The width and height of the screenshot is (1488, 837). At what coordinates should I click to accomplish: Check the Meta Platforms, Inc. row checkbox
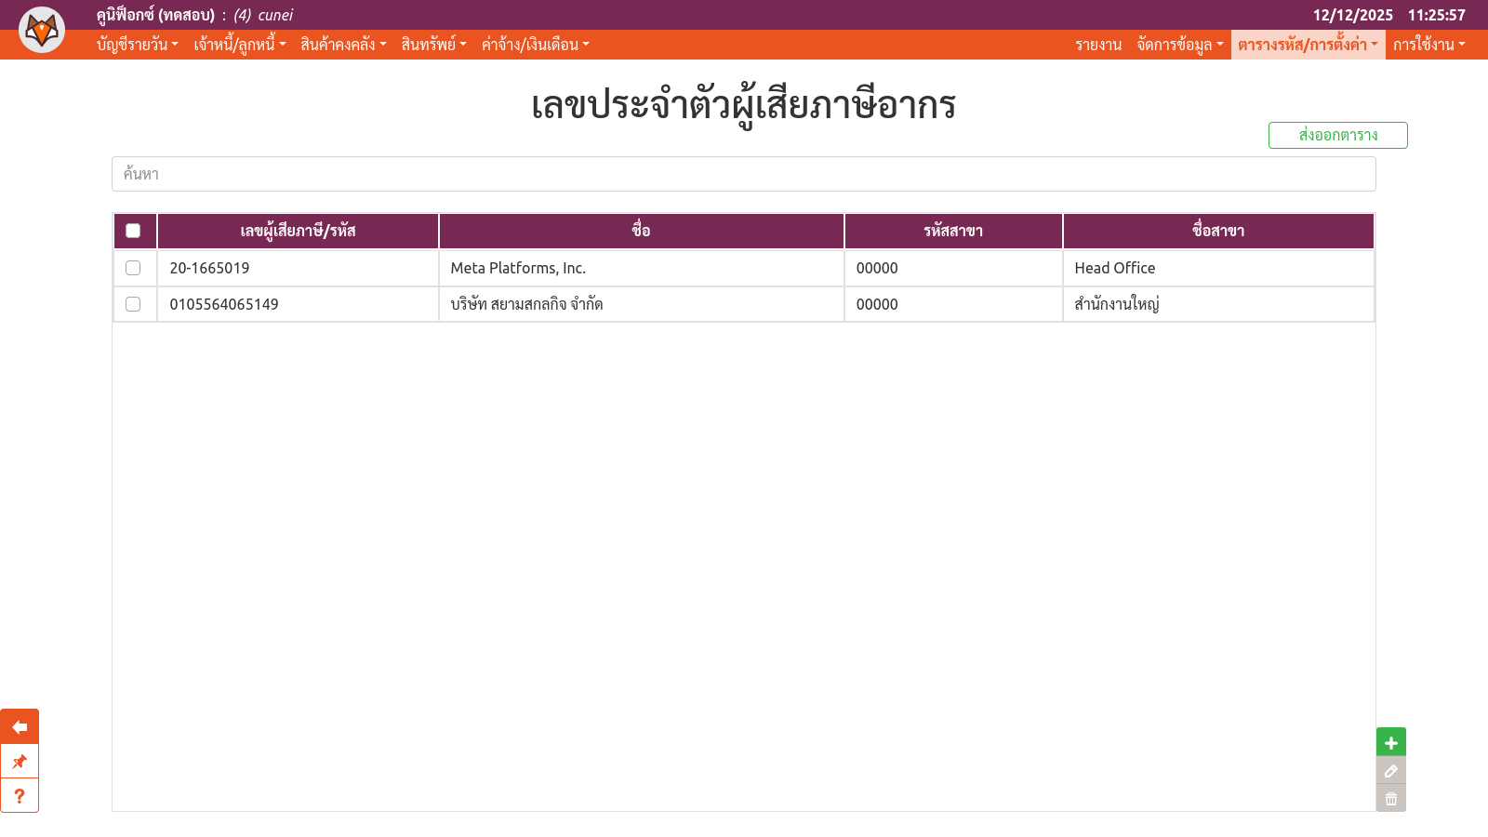(x=133, y=268)
